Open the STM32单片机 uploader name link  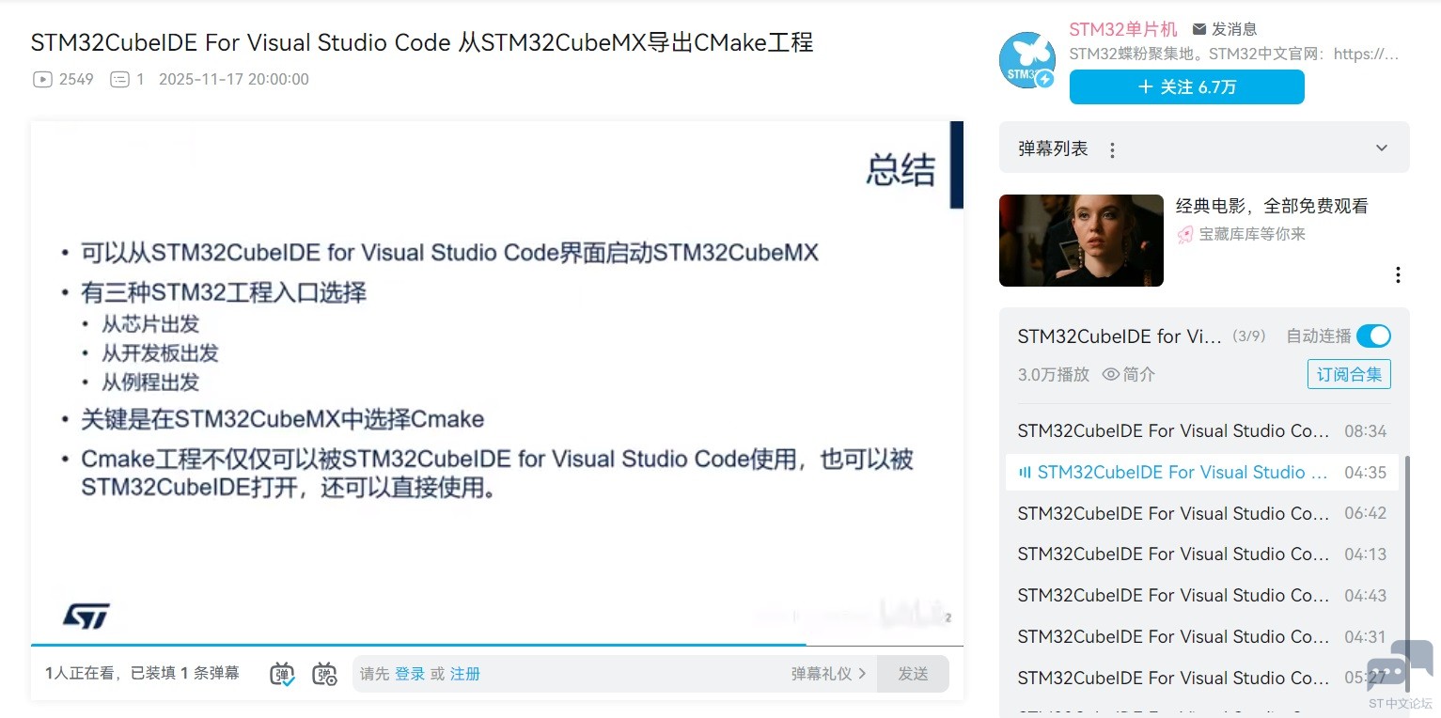pos(1123,29)
